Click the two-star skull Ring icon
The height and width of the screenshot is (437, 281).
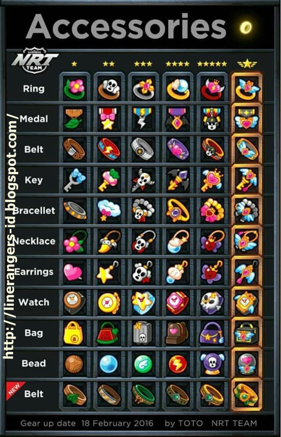(109, 88)
